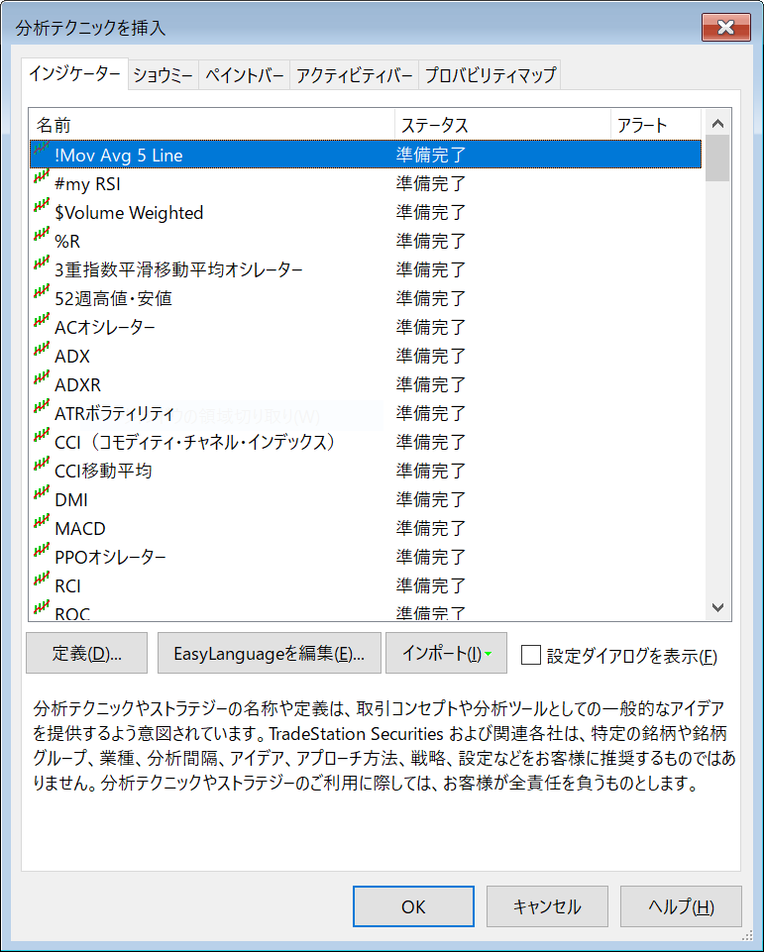The height and width of the screenshot is (952, 764).
Task: Enable the 設定ダイアログを表示 checkbox
Action: coord(531,655)
